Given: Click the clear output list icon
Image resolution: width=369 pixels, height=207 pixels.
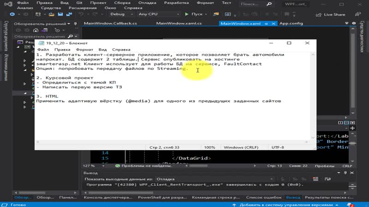Looking at the screenshot, I should (315, 179).
